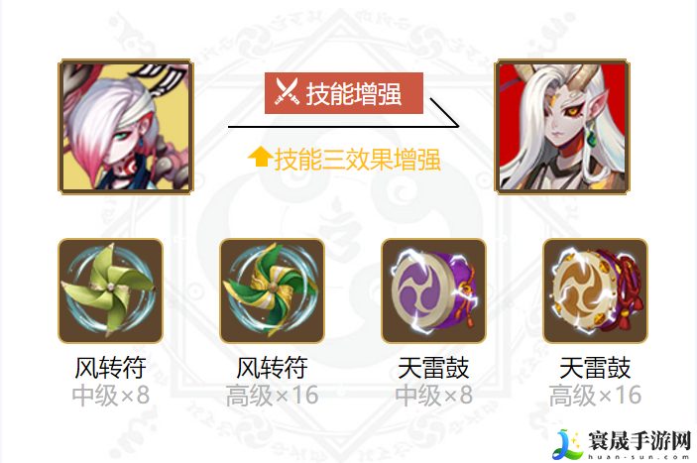Click the 中级×8 quantity under 天雷鼓
This screenshot has height=463, width=697.
click(x=433, y=395)
